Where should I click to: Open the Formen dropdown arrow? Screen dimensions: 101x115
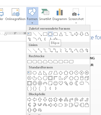pos(32,23)
